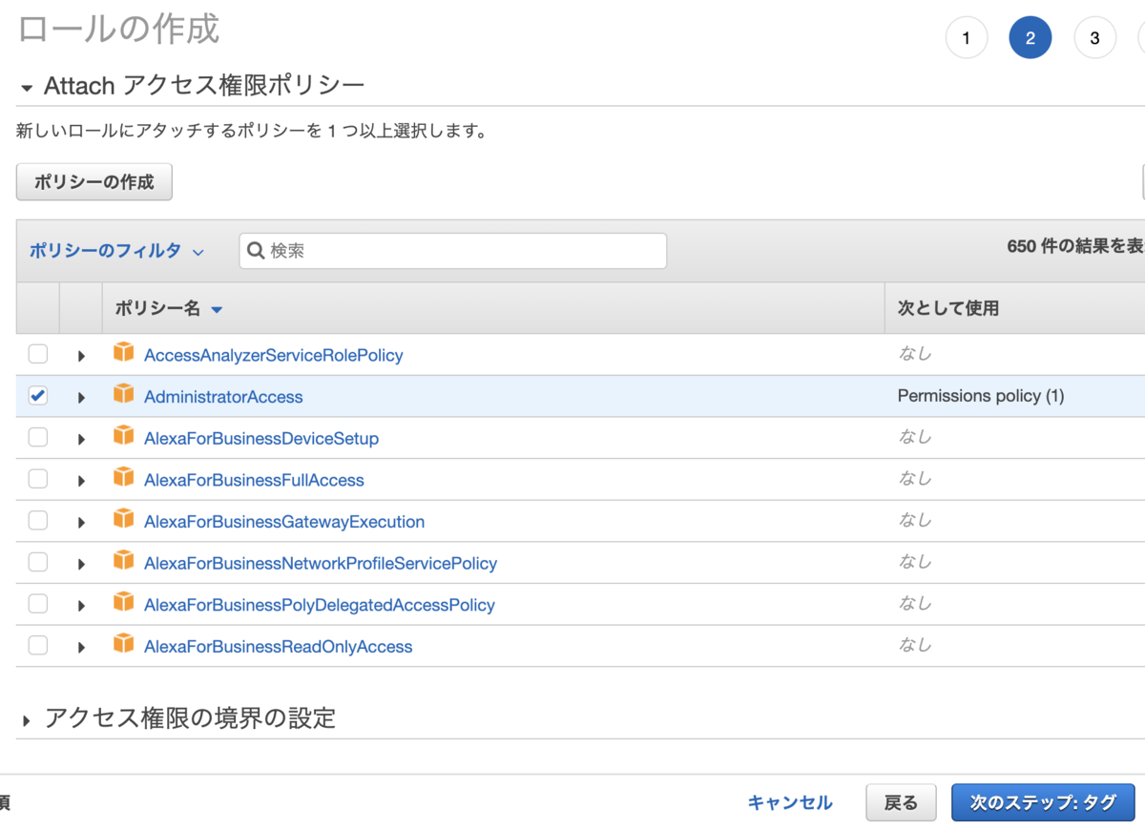The image size is (1145, 830).
Task: Click the AWS policy icon beside AdministratorAccess
Action: 123,395
